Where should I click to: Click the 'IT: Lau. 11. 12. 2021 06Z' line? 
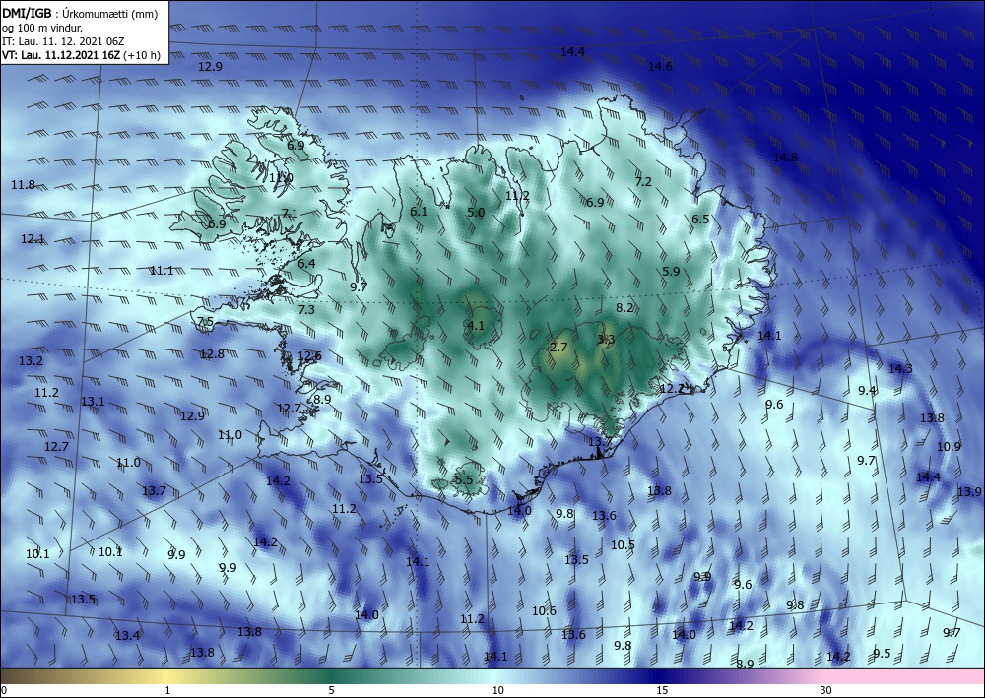[x=63, y=41]
